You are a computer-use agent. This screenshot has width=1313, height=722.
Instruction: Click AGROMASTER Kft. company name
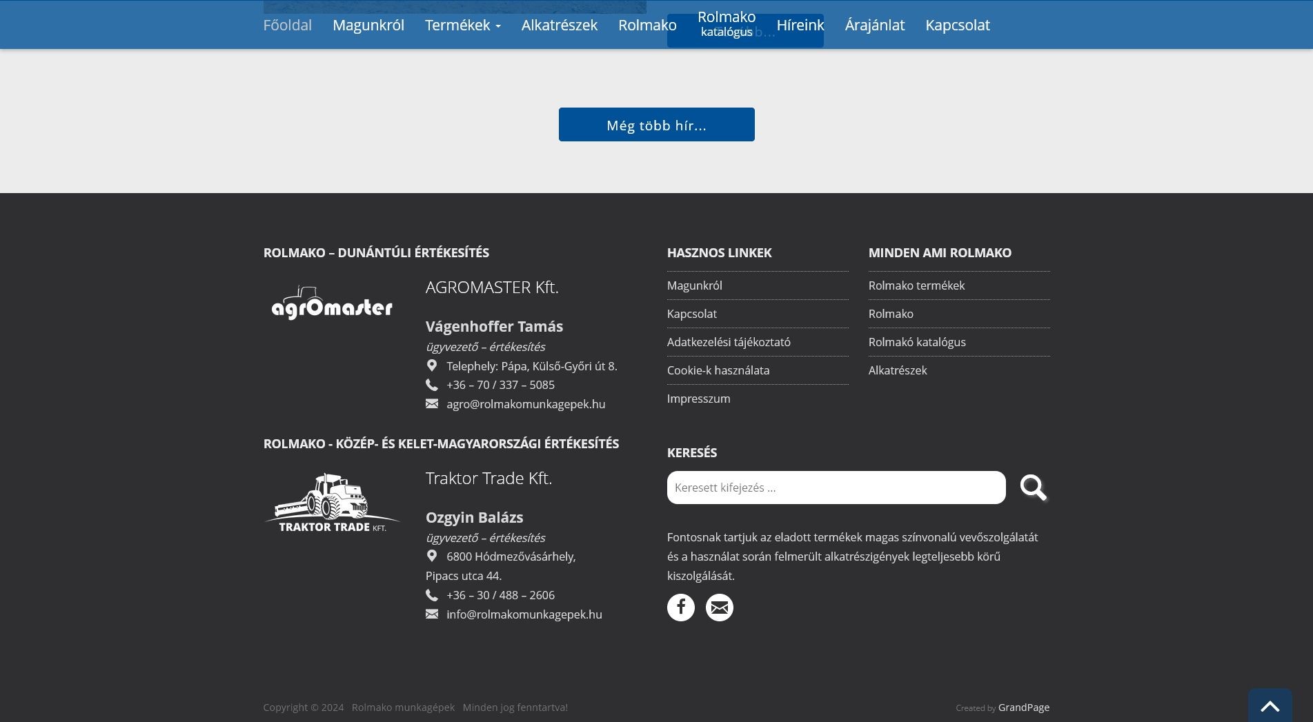[492, 287]
